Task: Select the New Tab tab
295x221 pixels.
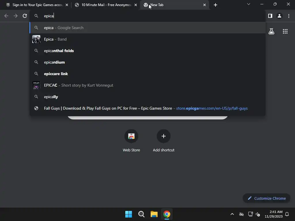Action: pos(175,5)
